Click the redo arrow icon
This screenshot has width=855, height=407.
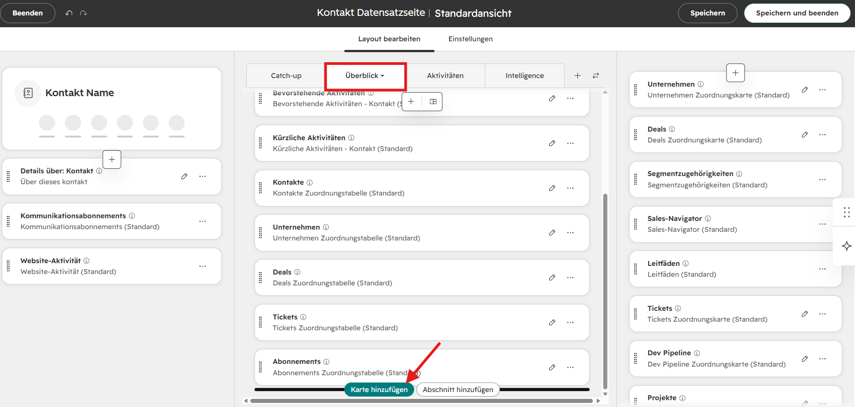(x=83, y=13)
